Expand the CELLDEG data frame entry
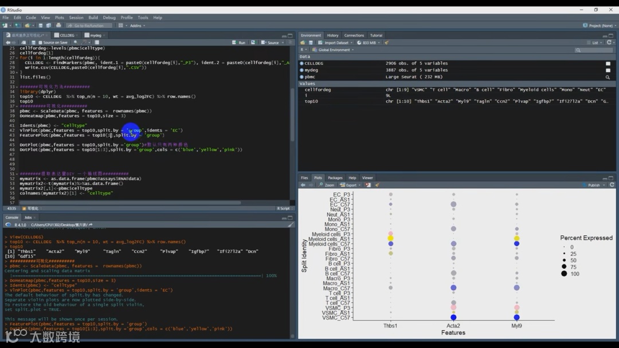 pyautogui.click(x=302, y=64)
